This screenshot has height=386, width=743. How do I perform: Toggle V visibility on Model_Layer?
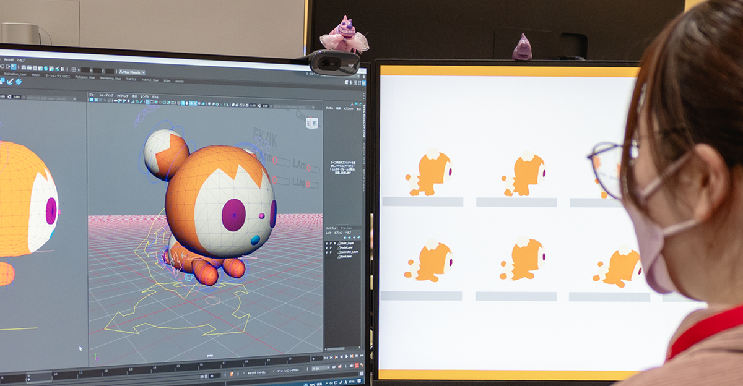(x=327, y=248)
